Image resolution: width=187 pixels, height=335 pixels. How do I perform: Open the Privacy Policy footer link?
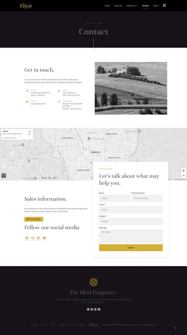64,325
